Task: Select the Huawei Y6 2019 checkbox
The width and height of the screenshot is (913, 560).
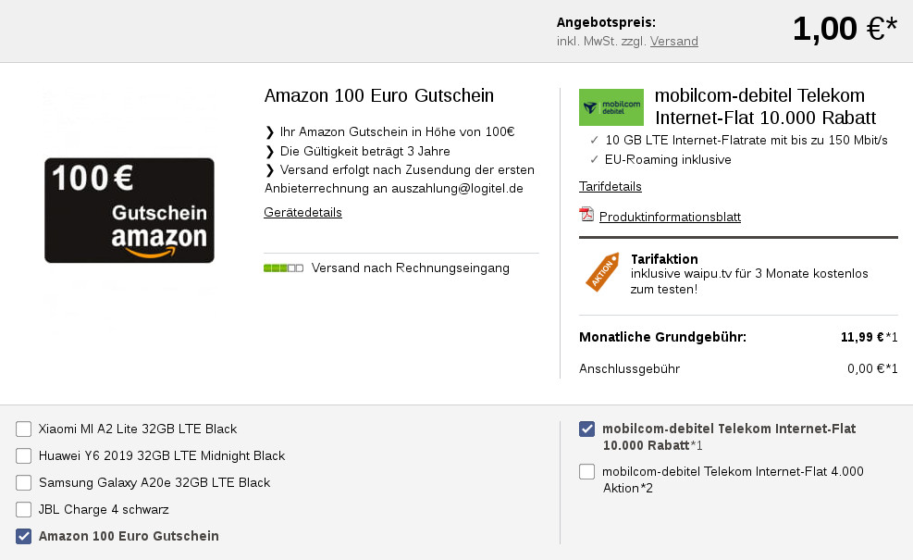Action: [x=23, y=456]
